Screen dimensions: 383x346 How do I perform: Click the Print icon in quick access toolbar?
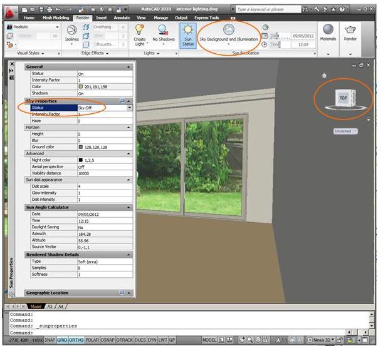tap(50, 9)
